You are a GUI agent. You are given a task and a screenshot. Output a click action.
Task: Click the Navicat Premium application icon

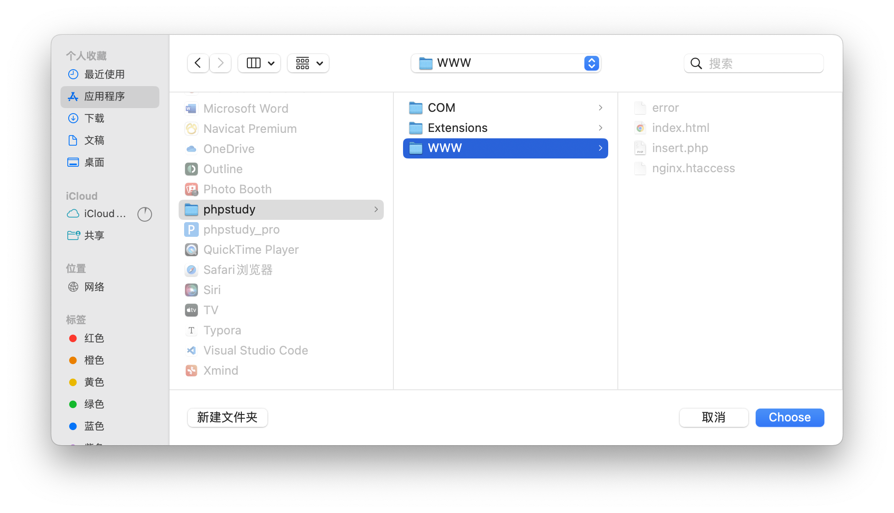tap(191, 128)
